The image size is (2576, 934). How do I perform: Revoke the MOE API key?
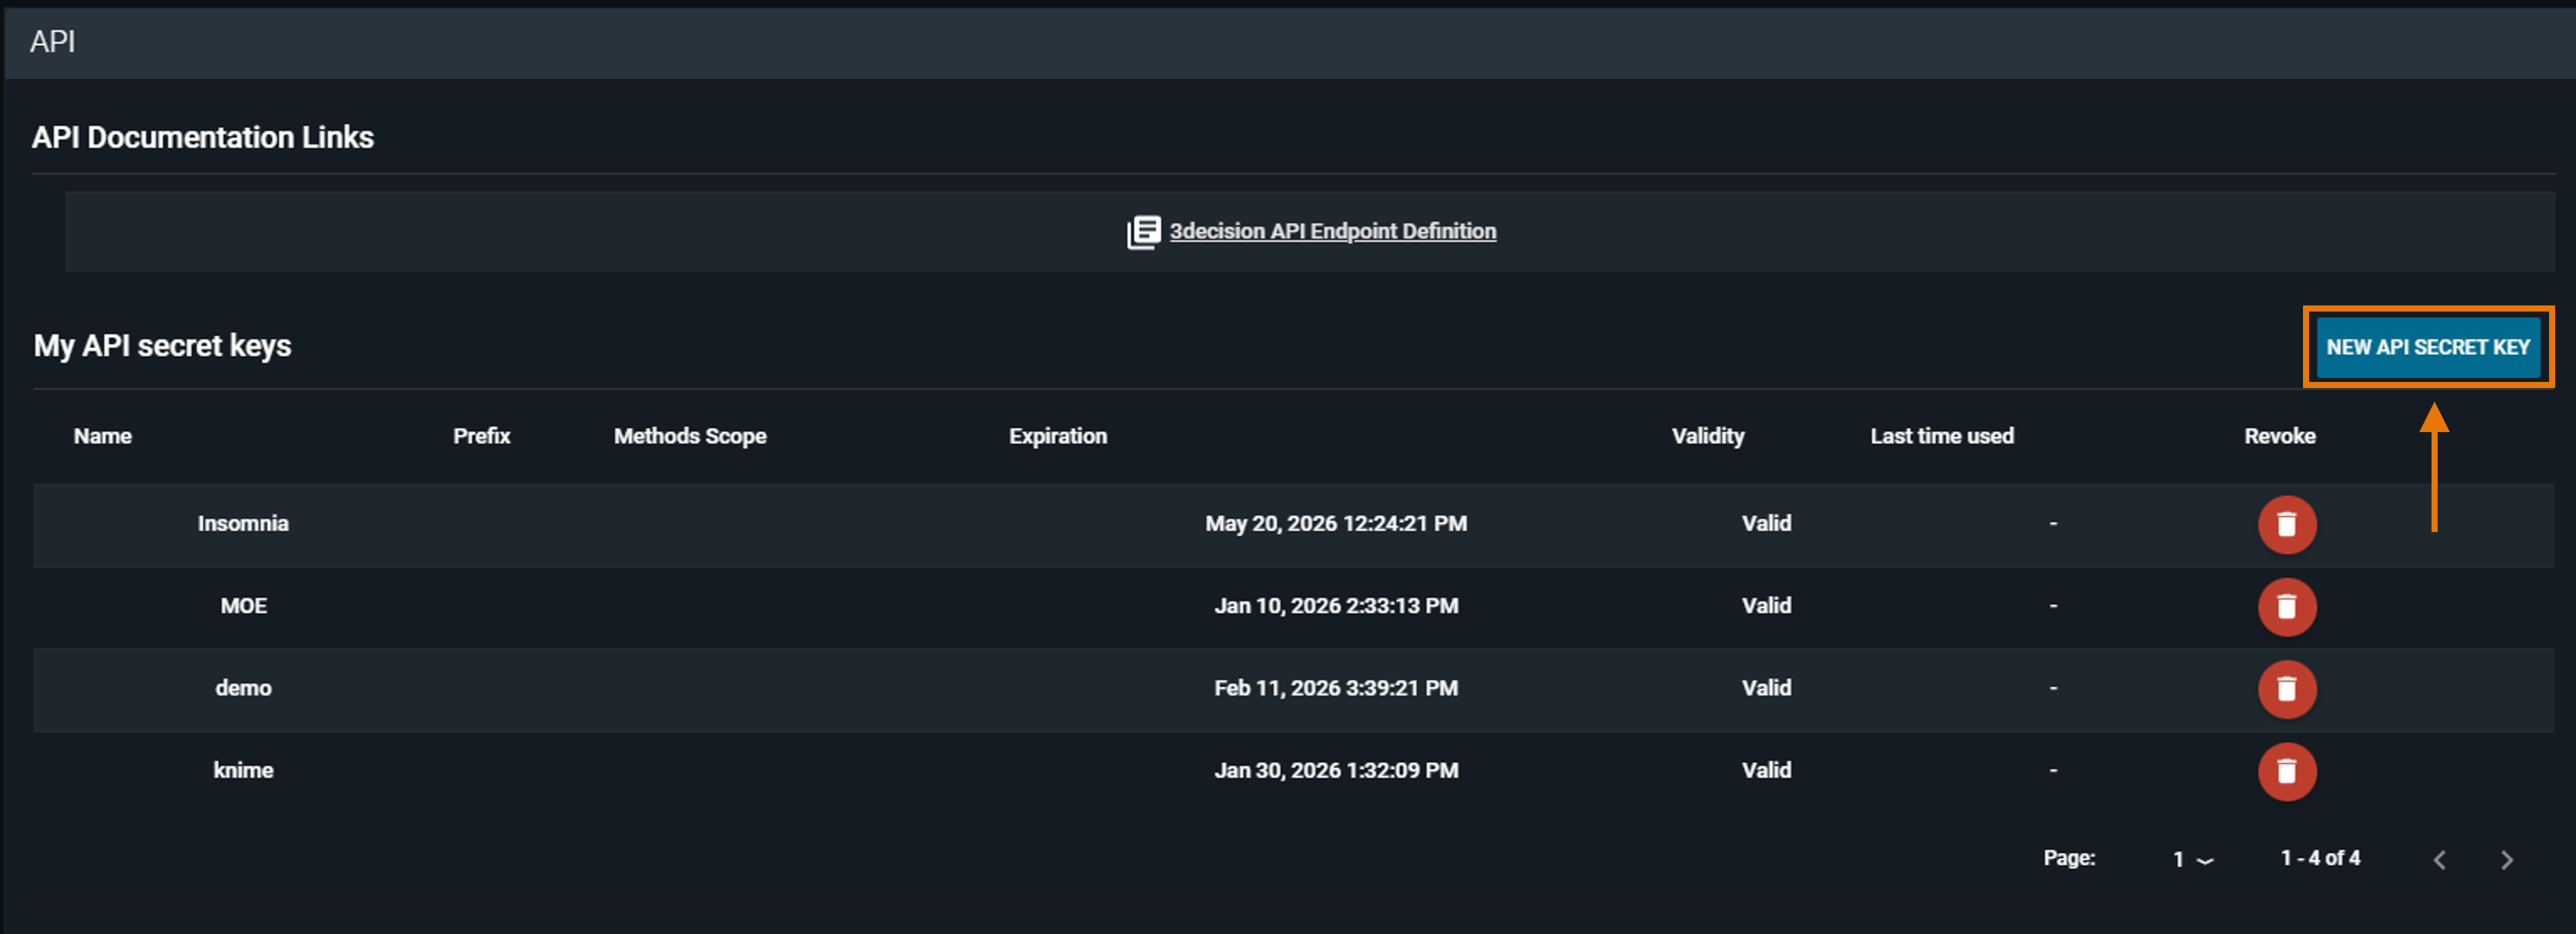pyautogui.click(x=2286, y=606)
